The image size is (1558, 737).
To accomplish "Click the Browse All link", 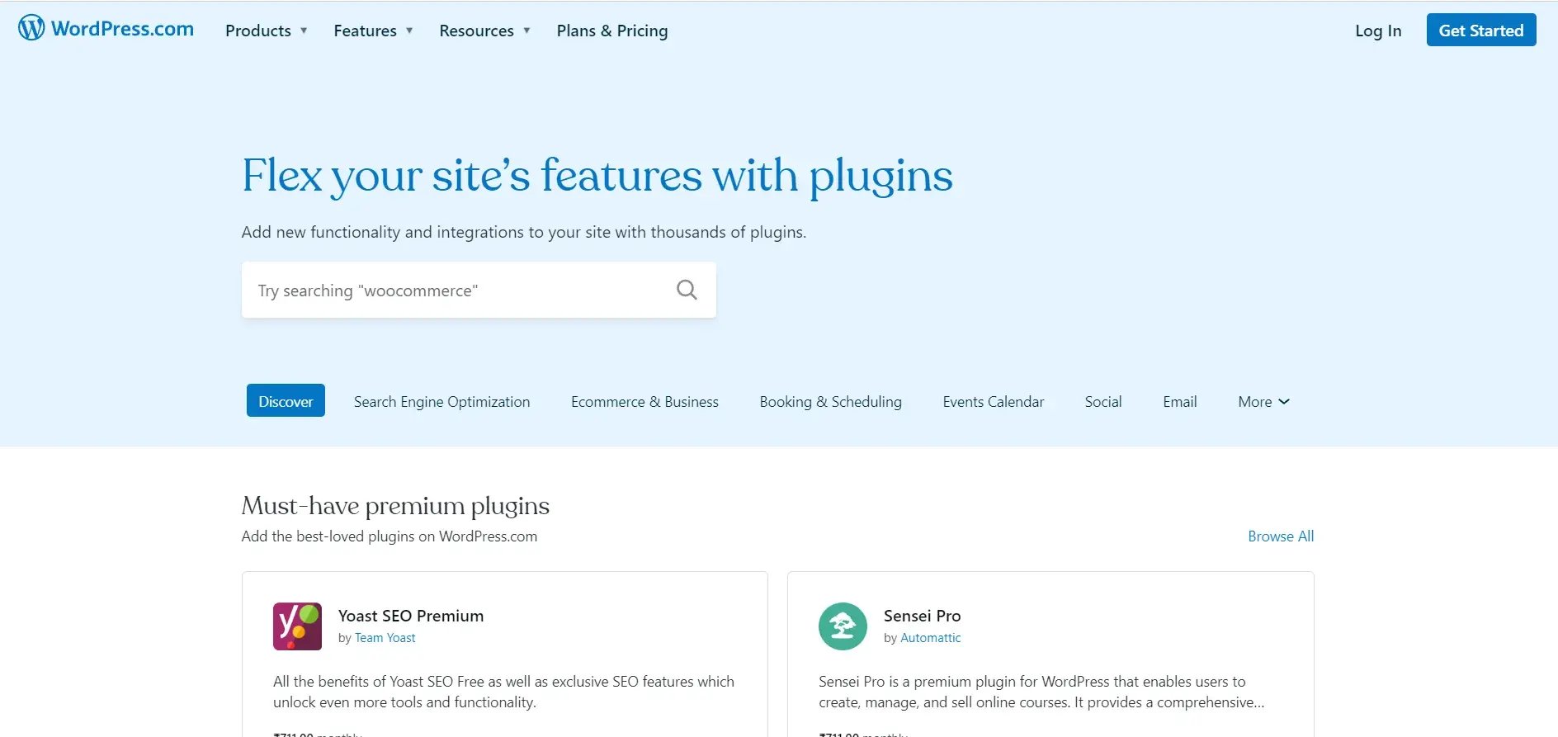I will tap(1281, 536).
